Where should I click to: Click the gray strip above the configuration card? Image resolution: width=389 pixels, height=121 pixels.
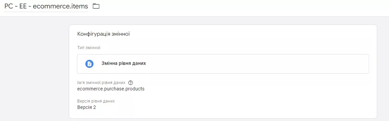[x=223, y=21]
